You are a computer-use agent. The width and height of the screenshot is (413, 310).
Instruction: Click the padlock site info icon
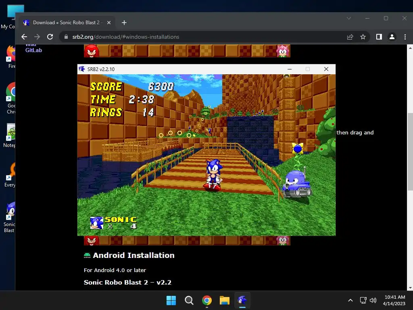point(66,37)
